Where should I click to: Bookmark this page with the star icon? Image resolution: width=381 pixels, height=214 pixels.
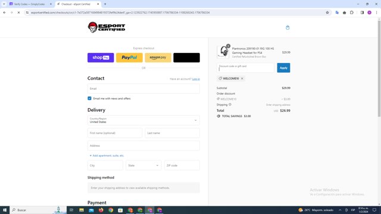coord(327,12)
